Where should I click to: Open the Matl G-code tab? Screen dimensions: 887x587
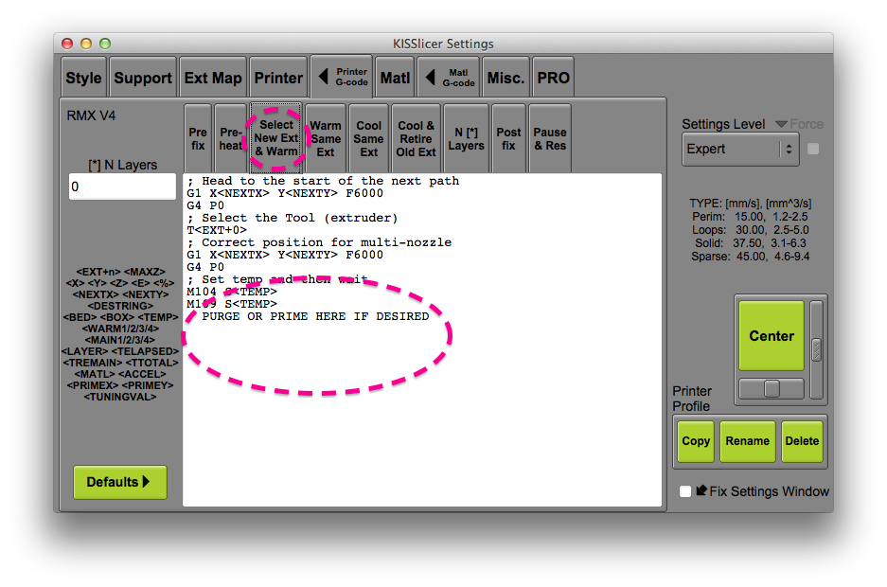449,78
